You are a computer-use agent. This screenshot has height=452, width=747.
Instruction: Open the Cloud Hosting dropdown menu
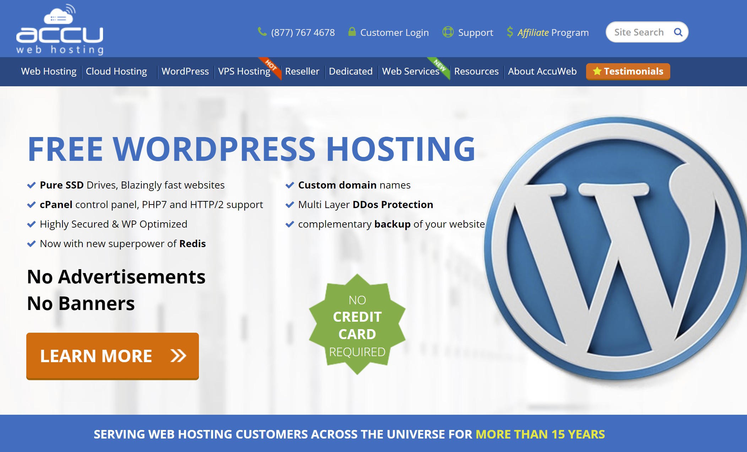coord(116,71)
